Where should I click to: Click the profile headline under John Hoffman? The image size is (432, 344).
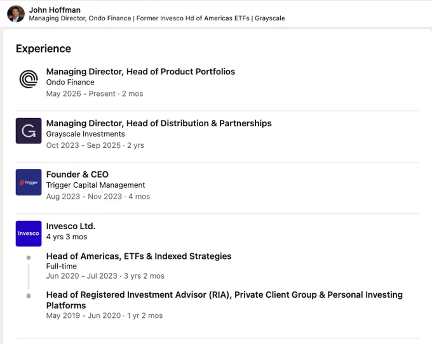(157, 18)
